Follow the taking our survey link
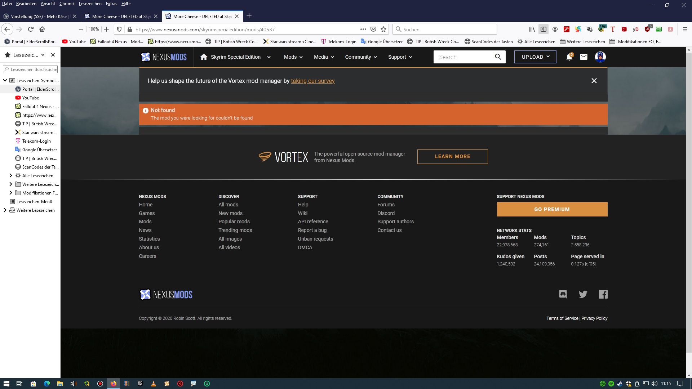The height and width of the screenshot is (389, 692). [x=312, y=81]
